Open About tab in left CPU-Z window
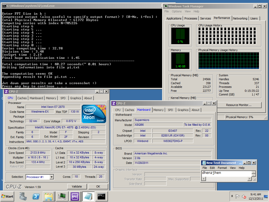Image resolution: width=269 pixels, height=202 pixels. [x=88, y=98]
